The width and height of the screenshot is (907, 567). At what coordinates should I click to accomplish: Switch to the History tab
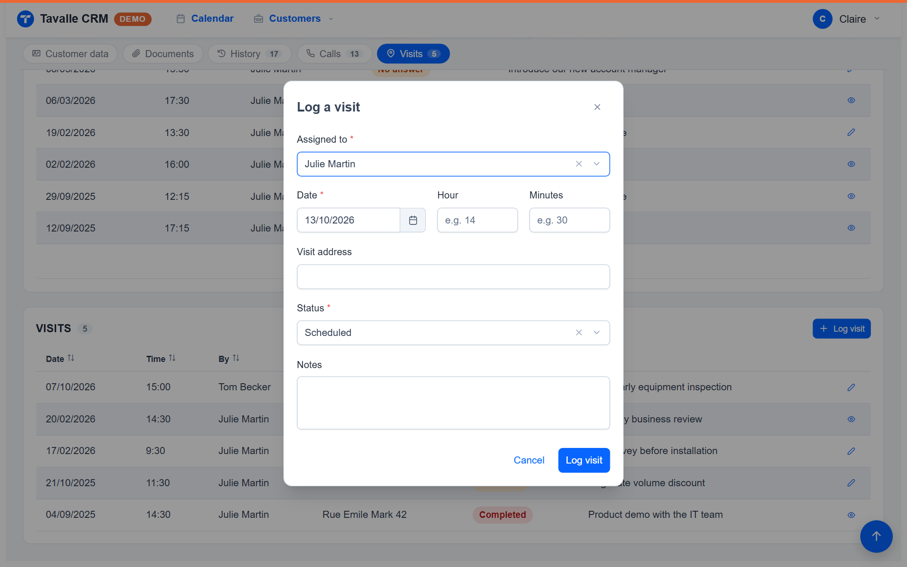(x=249, y=54)
